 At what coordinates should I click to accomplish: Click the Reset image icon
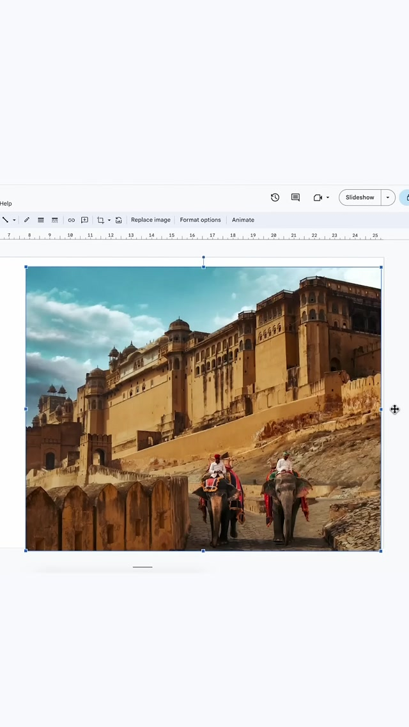coord(119,220)
